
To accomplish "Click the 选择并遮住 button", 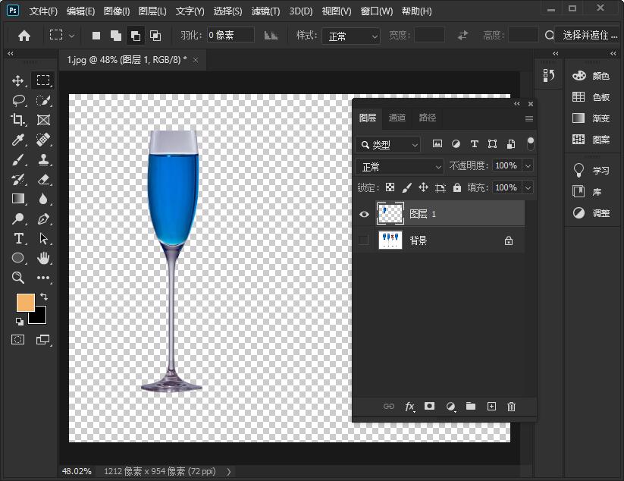I will [589, 36].
